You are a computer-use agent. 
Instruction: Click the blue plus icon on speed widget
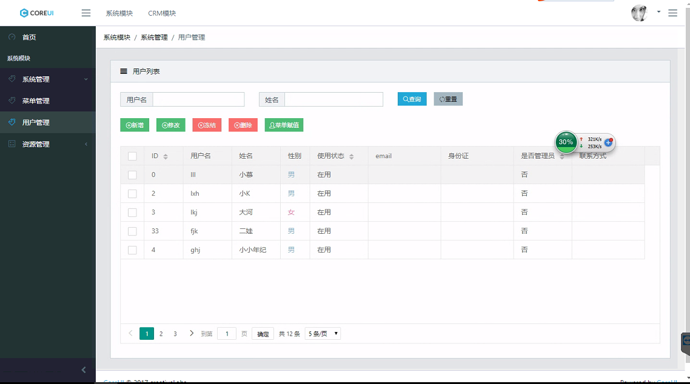coord(608,142)
